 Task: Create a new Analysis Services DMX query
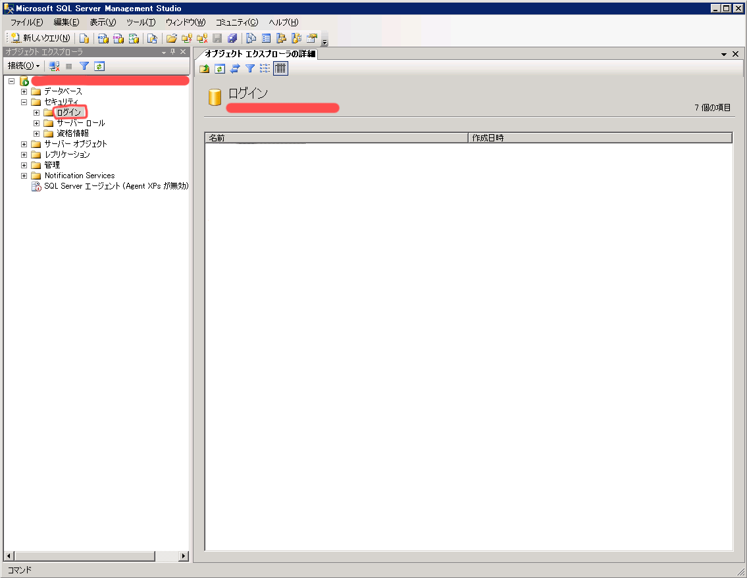point(118,38)
